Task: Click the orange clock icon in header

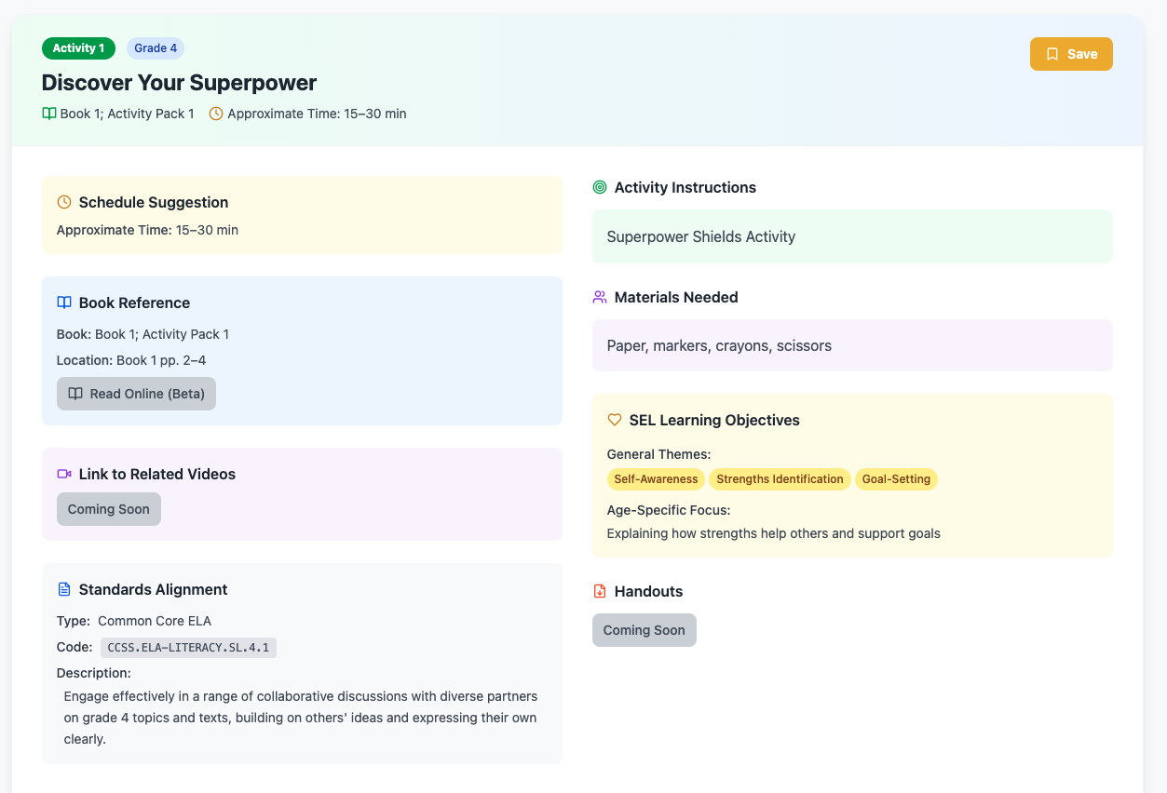Action: click(x=216, y=114)
